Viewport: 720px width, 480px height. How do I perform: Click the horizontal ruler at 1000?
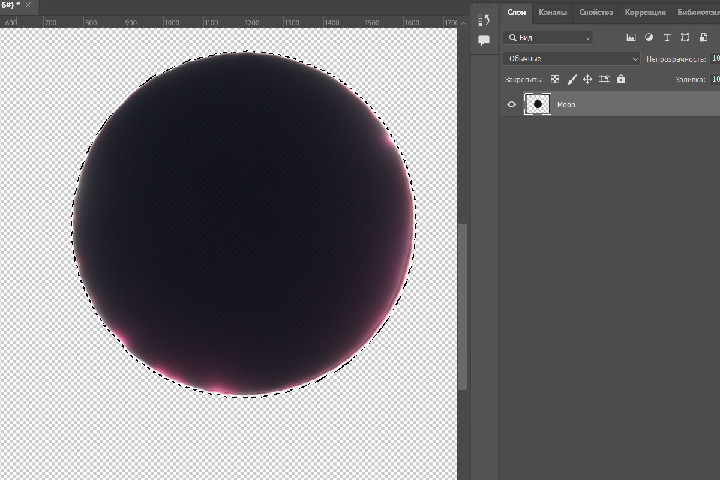(172, 22)
